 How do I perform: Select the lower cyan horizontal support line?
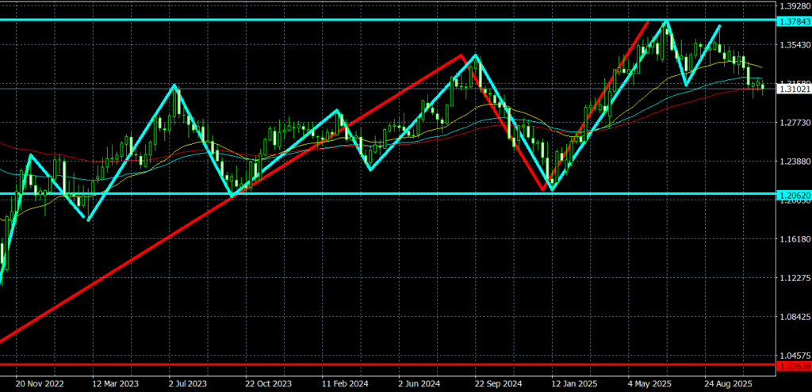point(396,193)
